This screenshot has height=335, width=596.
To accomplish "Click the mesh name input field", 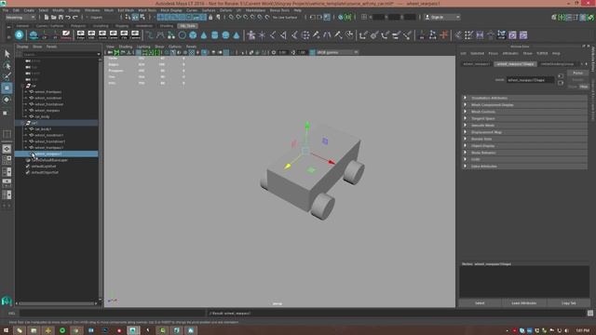I will [x=530, y=80].
